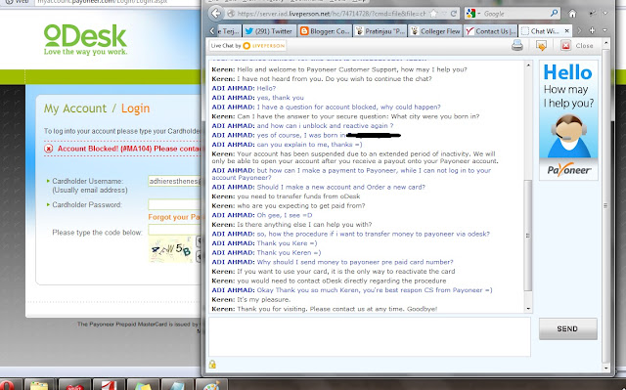Click the chat transcript email icon
This screenshot has width=626, height=390.
click(x=541, y=46)
